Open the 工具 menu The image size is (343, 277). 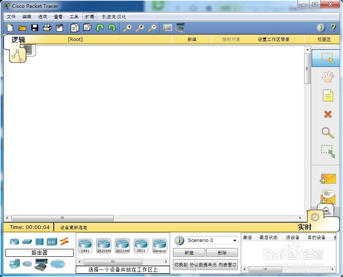coord(74,17)
